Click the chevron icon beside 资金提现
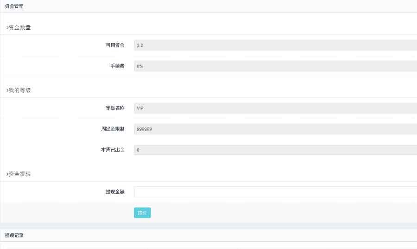 coord(7,174)
